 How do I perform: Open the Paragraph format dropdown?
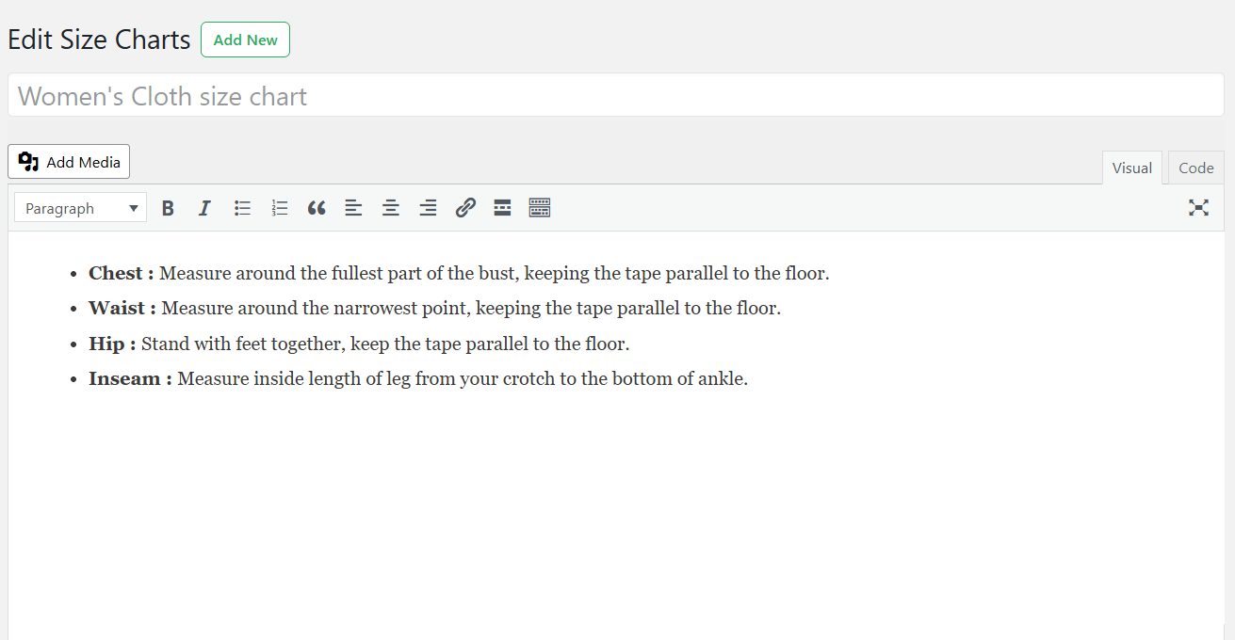[80, 208]
